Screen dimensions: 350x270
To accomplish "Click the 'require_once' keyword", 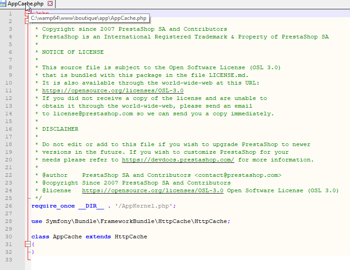I will (x=53, y=206).
